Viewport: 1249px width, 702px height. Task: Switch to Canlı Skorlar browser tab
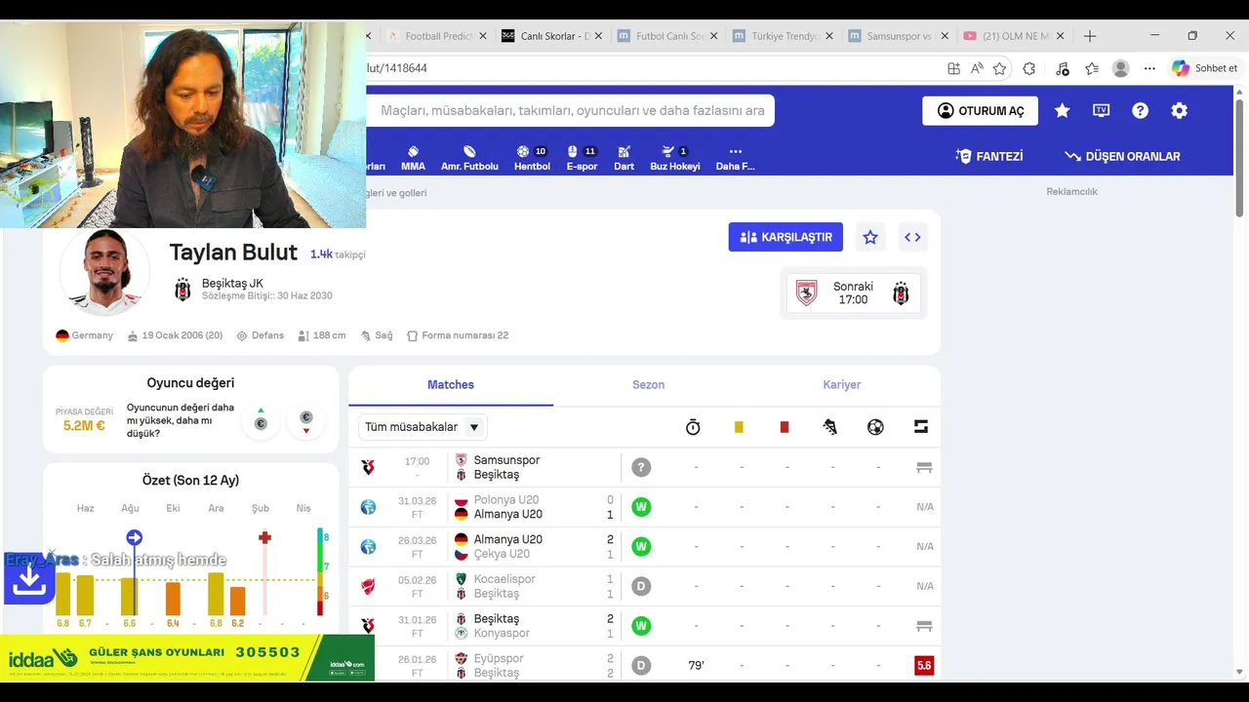tap(553, 36)
